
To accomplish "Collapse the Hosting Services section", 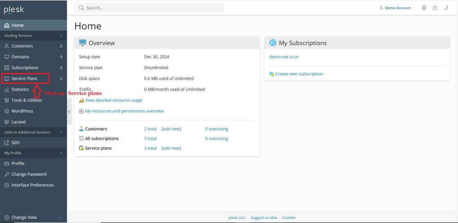I will 61,36.
